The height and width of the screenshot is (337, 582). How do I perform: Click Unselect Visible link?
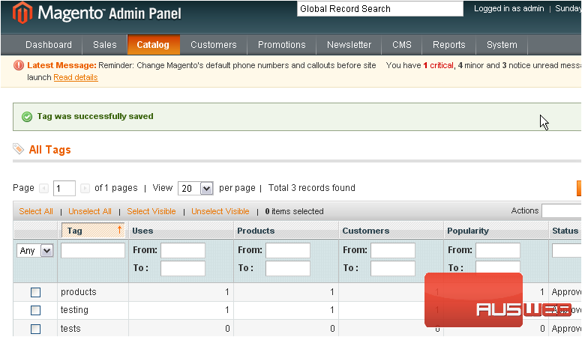coord(220,211)
